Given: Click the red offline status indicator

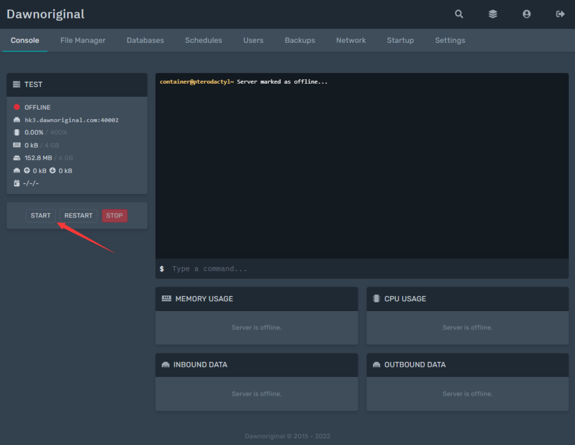Looking at the screenshot, I should click(16, 107).
